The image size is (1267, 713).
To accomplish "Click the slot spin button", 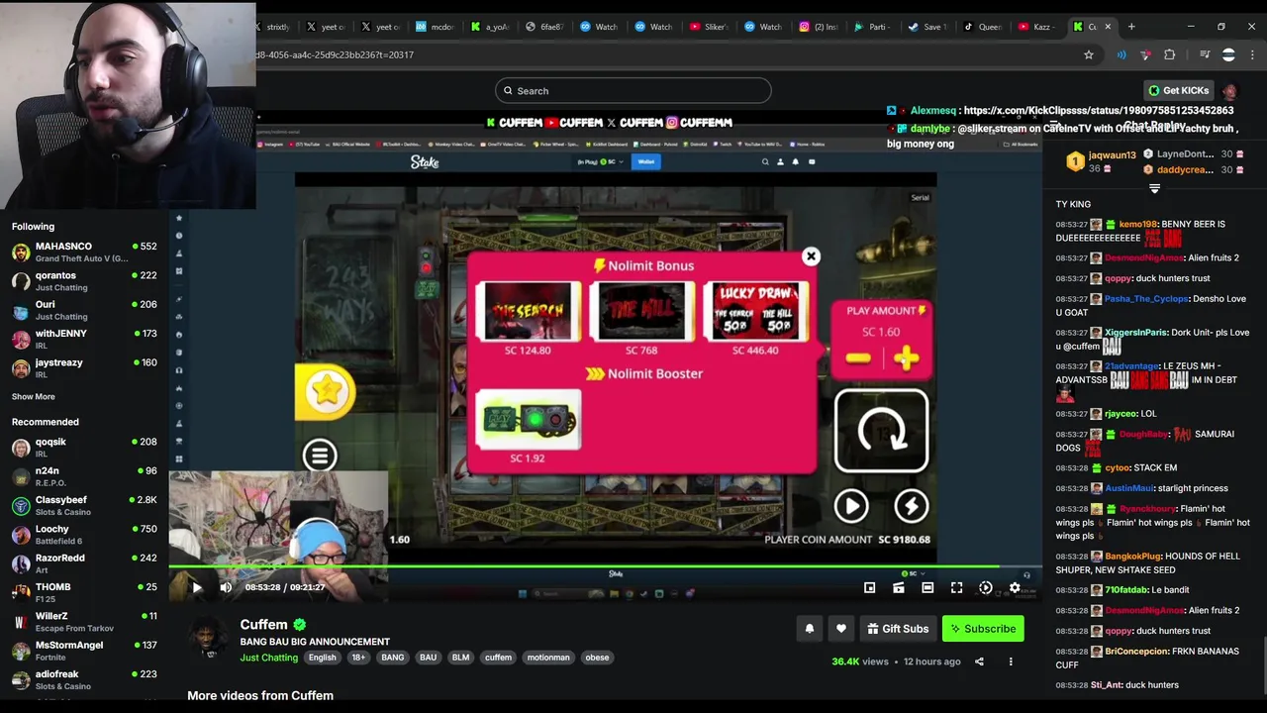I will 881,431.
